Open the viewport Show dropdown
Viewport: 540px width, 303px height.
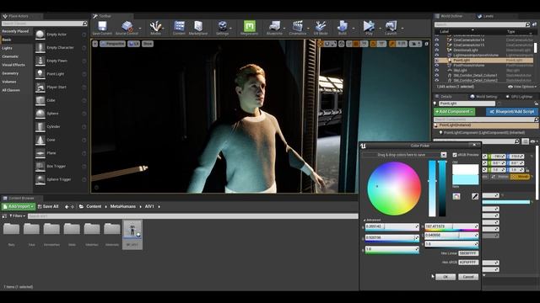click(148, 44)
